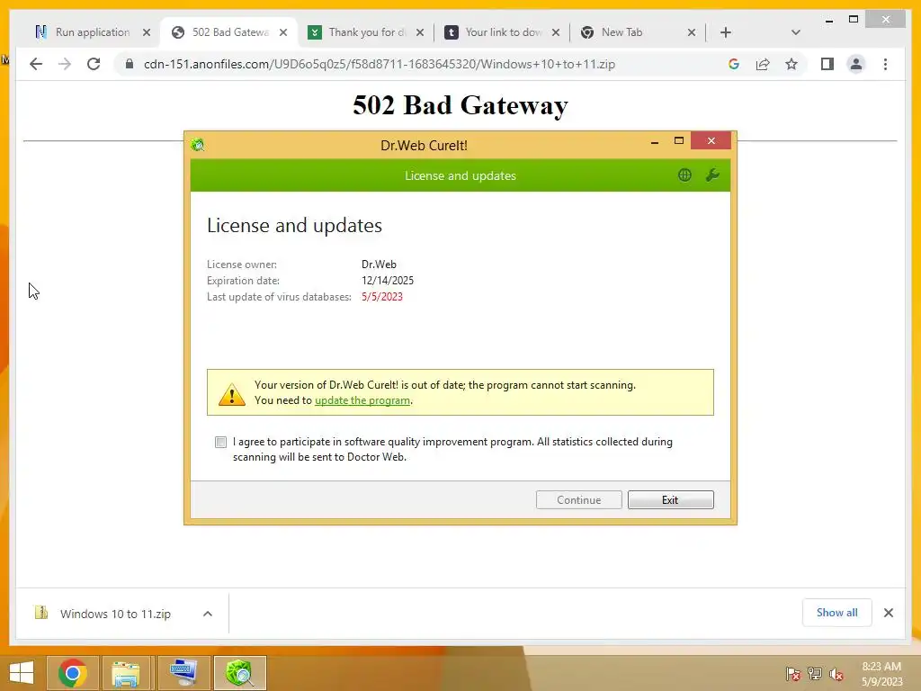Open the tab search chevron
The height and width of the screenshot is (691, 921).
coord(795,32)
